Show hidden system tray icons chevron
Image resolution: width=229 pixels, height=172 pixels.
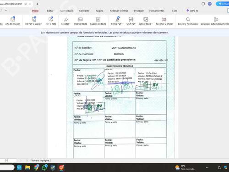click(x=207, y=167)
